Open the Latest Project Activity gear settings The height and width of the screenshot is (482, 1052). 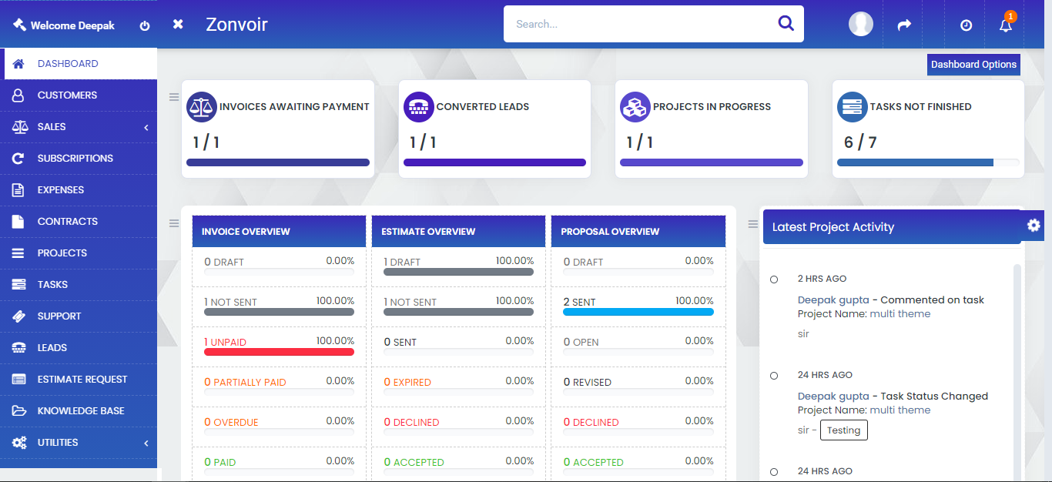tap(1034, 225)
